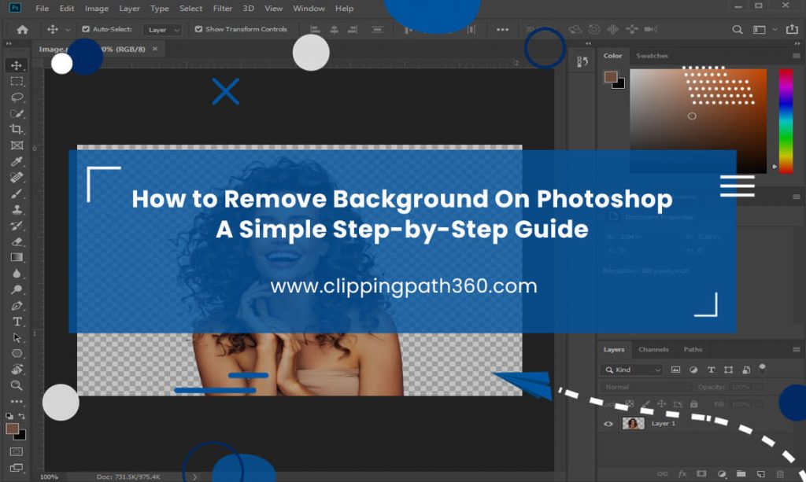
Task: Open the Filter menu
Action: click(x=223, y=8)
